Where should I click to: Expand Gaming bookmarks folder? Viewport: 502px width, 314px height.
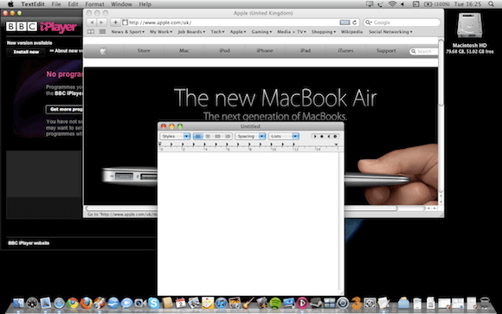(261, 32)
